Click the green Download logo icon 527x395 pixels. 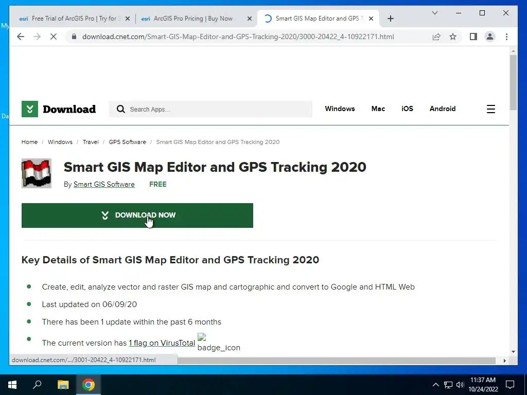point(29,109)
